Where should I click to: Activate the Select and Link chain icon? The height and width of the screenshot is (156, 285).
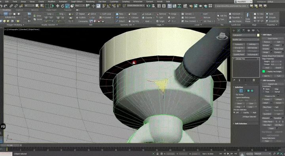click(11, 6)
